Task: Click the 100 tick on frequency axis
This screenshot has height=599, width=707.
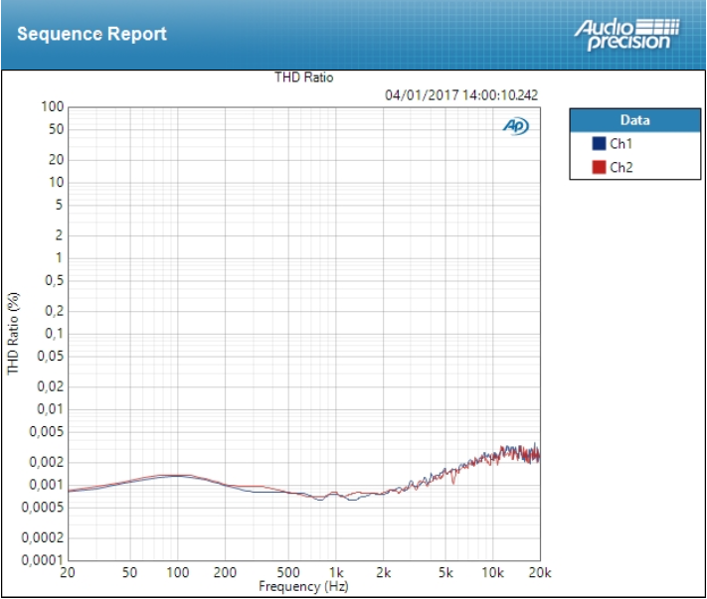Action: pyautogui.click(x=177, y=573)
